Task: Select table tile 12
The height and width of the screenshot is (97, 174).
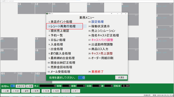Action: click(43, 8)
